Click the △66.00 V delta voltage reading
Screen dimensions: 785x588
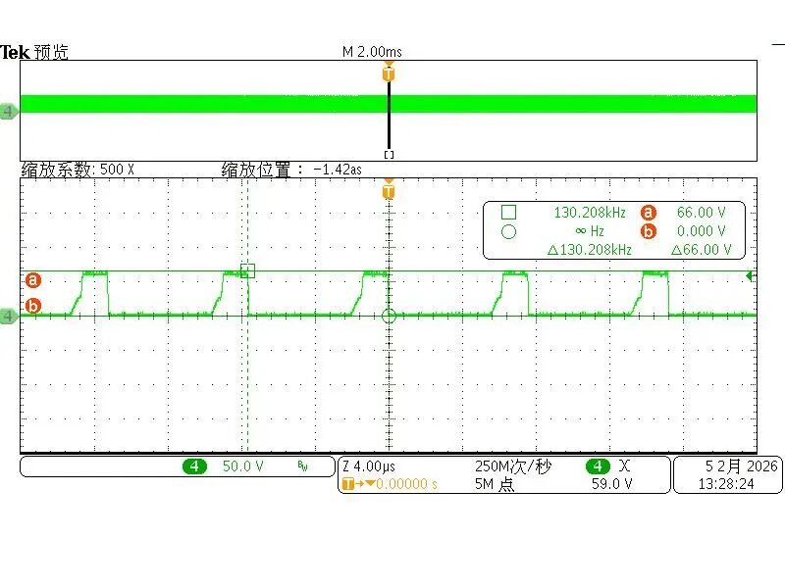(701, 250)
